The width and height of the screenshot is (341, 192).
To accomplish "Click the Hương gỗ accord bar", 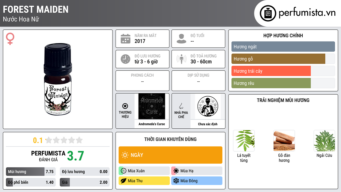I will 283,59.
